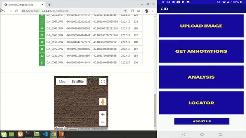This screenshot has width=246, height=138.
Task: Open Chrome three-dot menu
Action: (152, 11)
